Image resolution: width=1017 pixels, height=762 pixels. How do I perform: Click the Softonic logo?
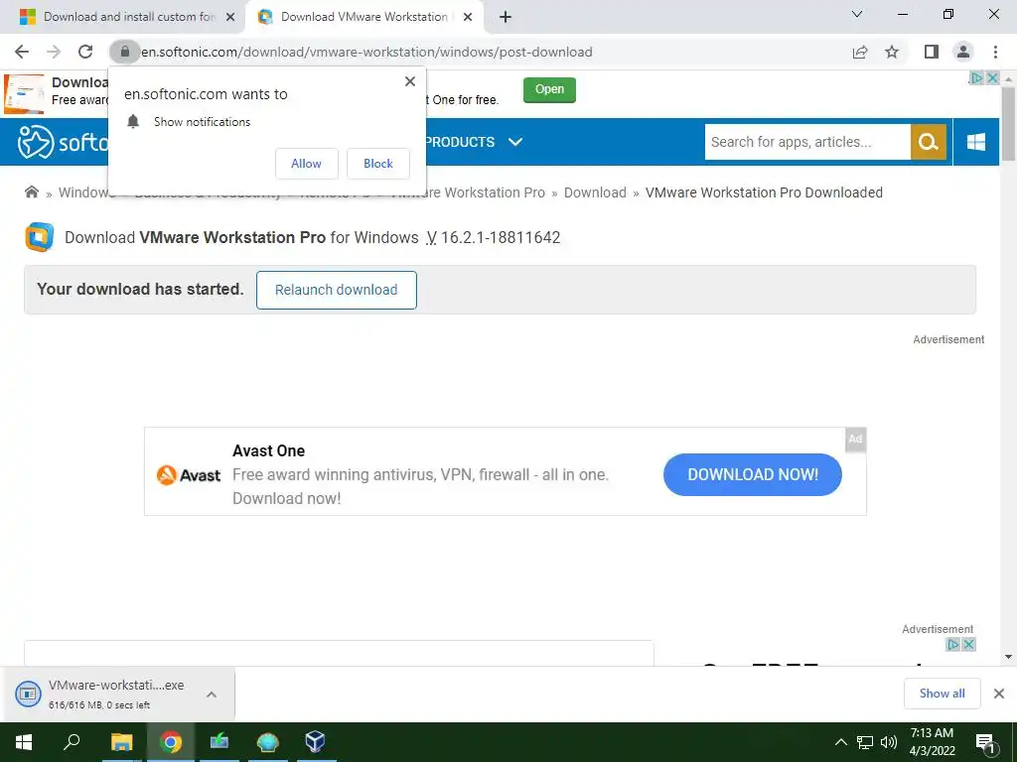[x=63, y=142]
